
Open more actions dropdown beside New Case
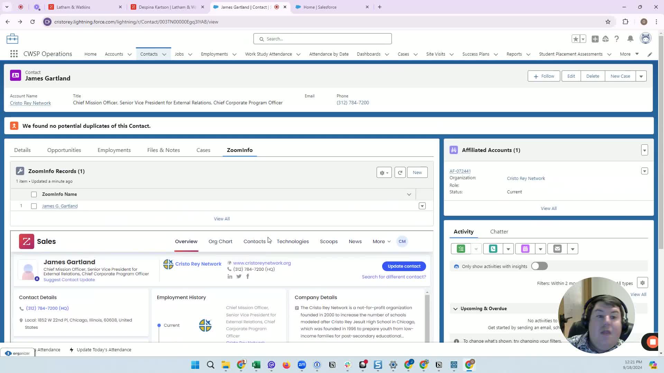641,76
